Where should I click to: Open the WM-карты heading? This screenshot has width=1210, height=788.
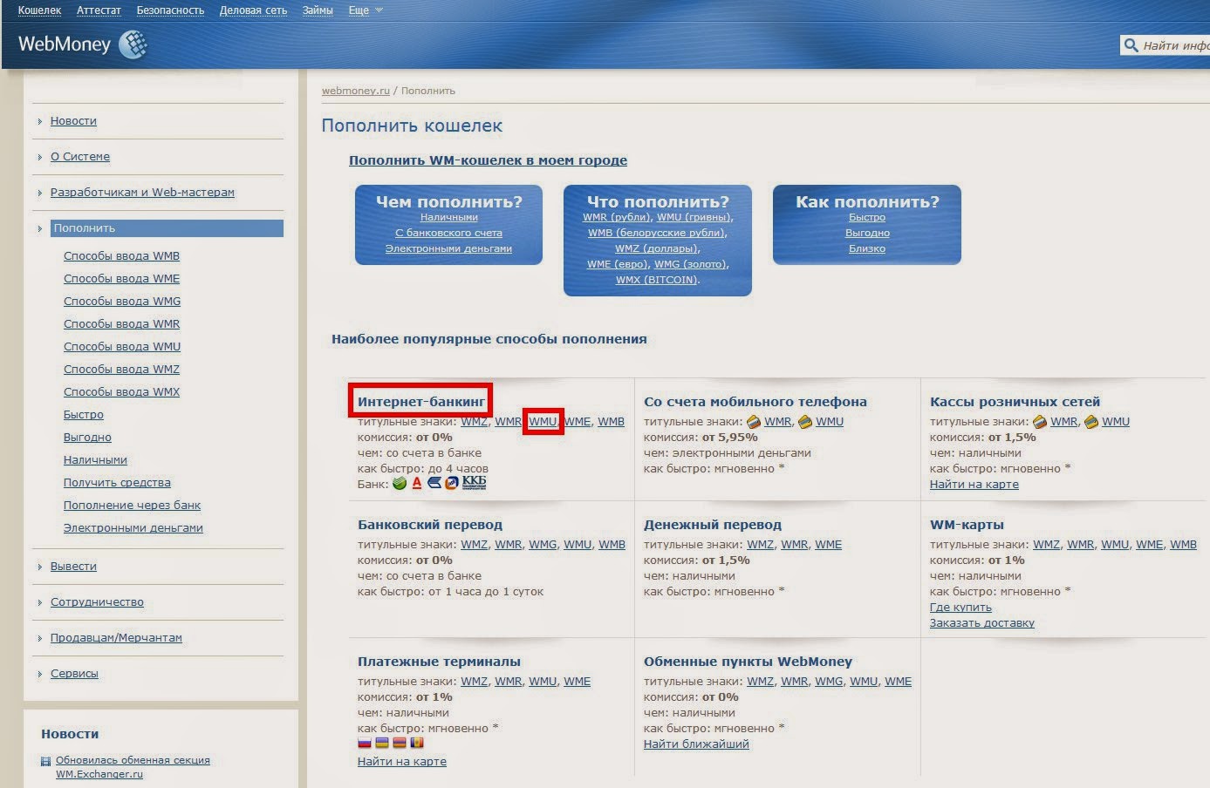coord(967,525)
